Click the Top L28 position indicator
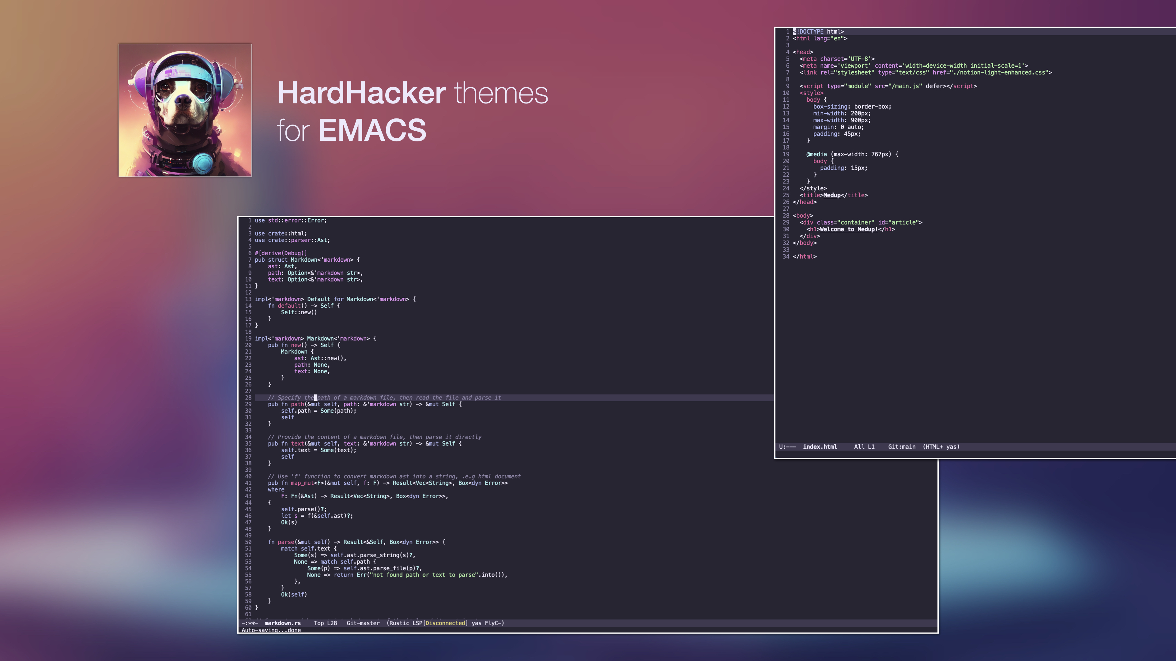Image resolution: width=1176 pixels, height=661 pixels. [x=325, y=623]
